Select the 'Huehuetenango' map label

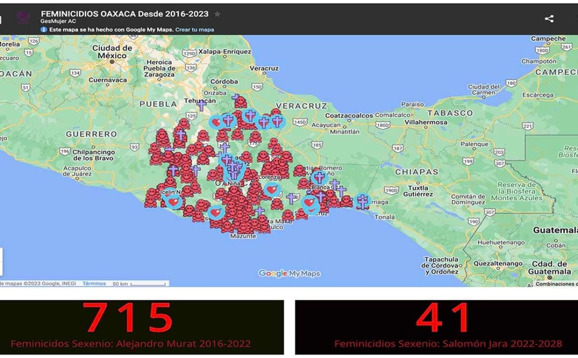(x=501, y=242)
